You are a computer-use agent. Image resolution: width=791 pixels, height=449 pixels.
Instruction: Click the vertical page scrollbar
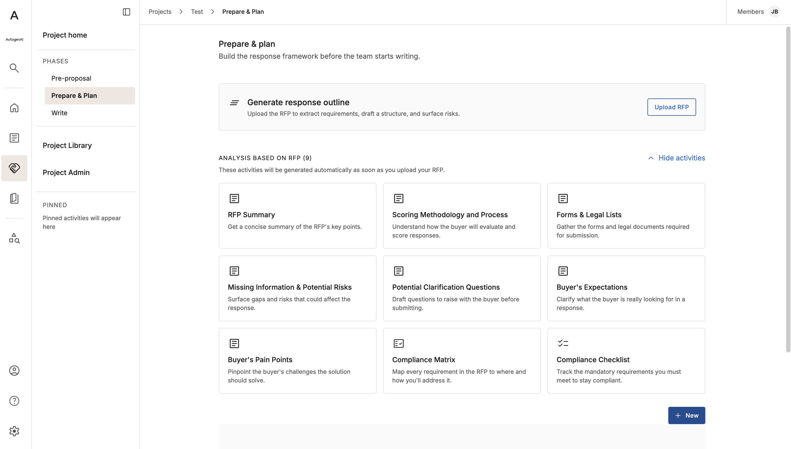coord(788,189)
